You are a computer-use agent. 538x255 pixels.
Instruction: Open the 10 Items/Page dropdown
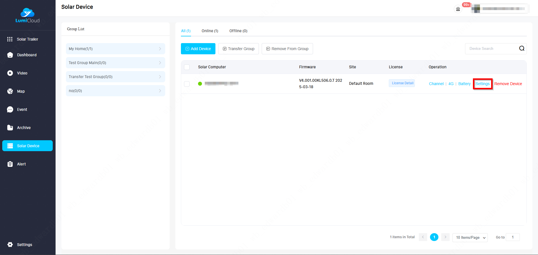470,237
